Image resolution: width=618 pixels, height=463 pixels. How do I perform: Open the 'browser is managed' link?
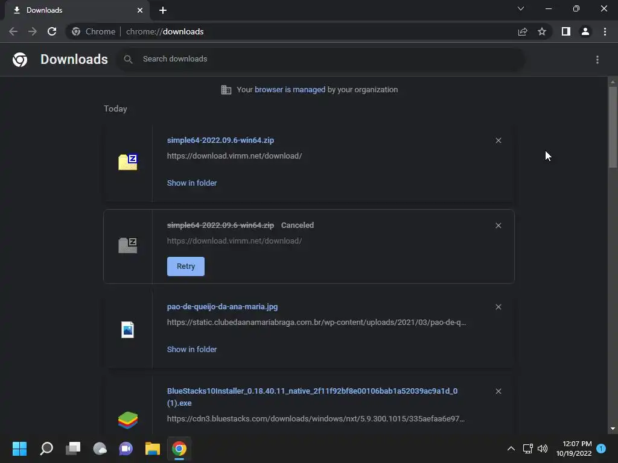290,90
